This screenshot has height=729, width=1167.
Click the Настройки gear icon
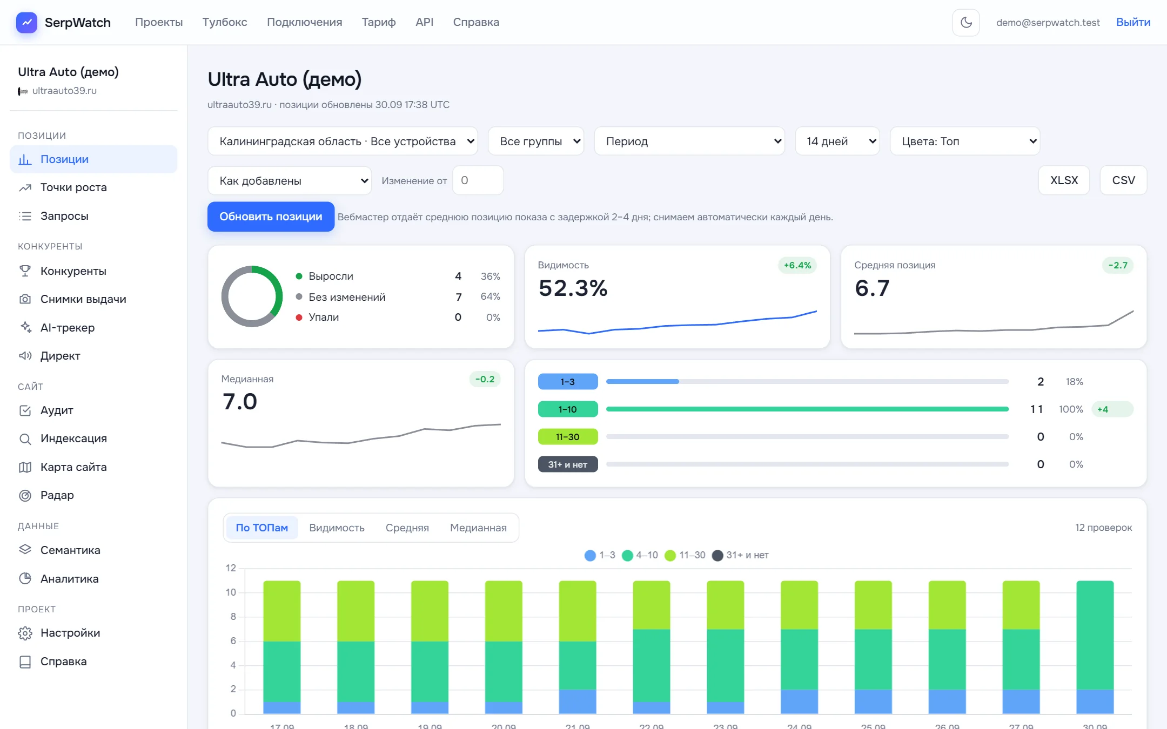(25, 633)
